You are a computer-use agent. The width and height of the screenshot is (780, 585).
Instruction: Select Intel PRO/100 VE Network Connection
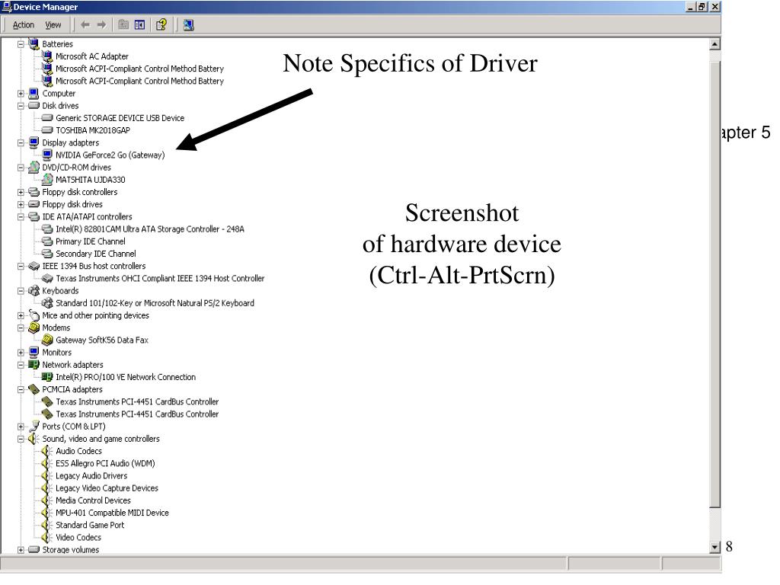click(125, 377)
